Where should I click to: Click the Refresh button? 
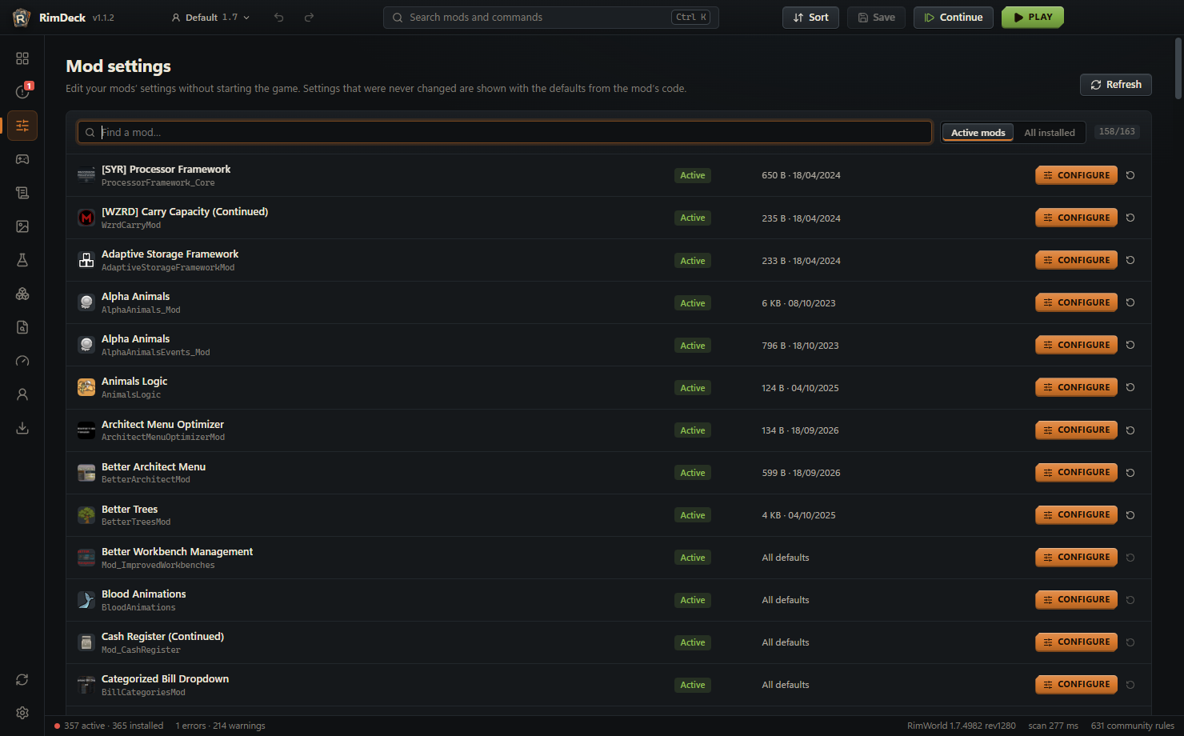coord(1116,85)
